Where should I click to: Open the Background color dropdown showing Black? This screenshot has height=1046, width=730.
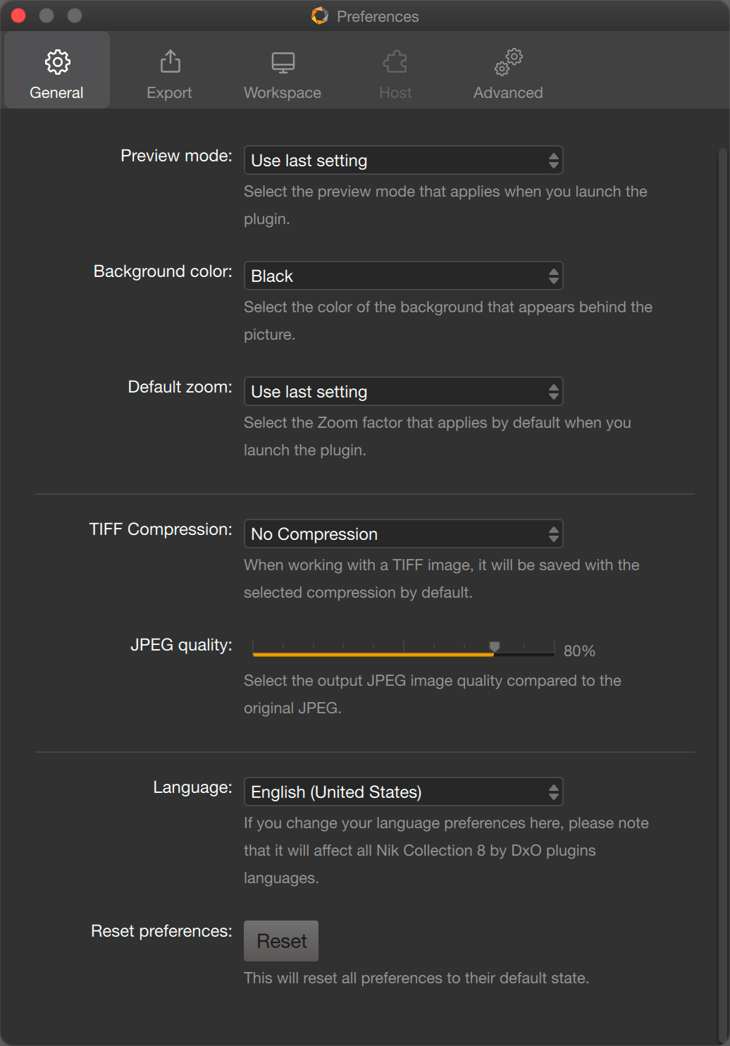click(403, 276)
